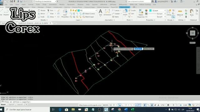
Task: Toggle the layer on/off lightbulb icon
Action: (71, 10)
